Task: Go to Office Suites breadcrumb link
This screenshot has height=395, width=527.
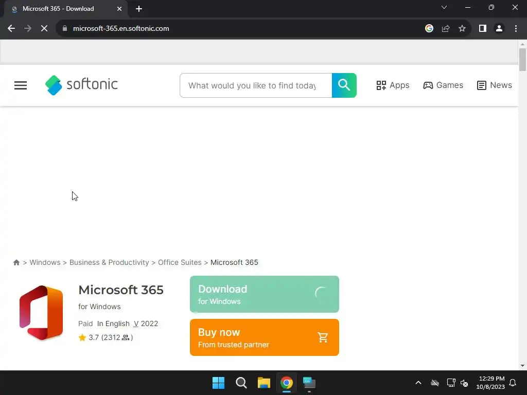Action: tap(180, 262)
